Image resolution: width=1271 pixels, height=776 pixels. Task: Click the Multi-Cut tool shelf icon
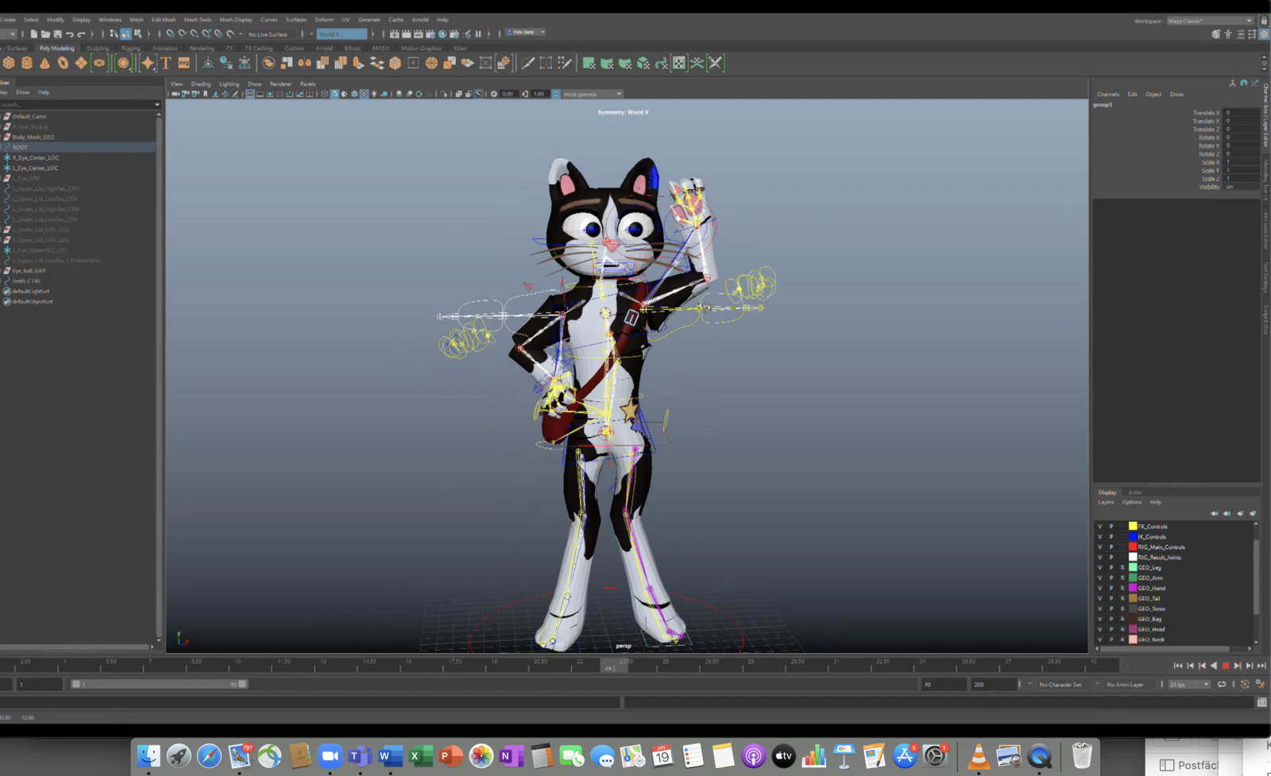click(x=527, y=63)
